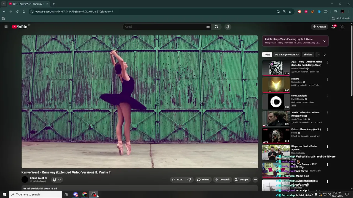Open the red speaker extension icon

[299, 12]
